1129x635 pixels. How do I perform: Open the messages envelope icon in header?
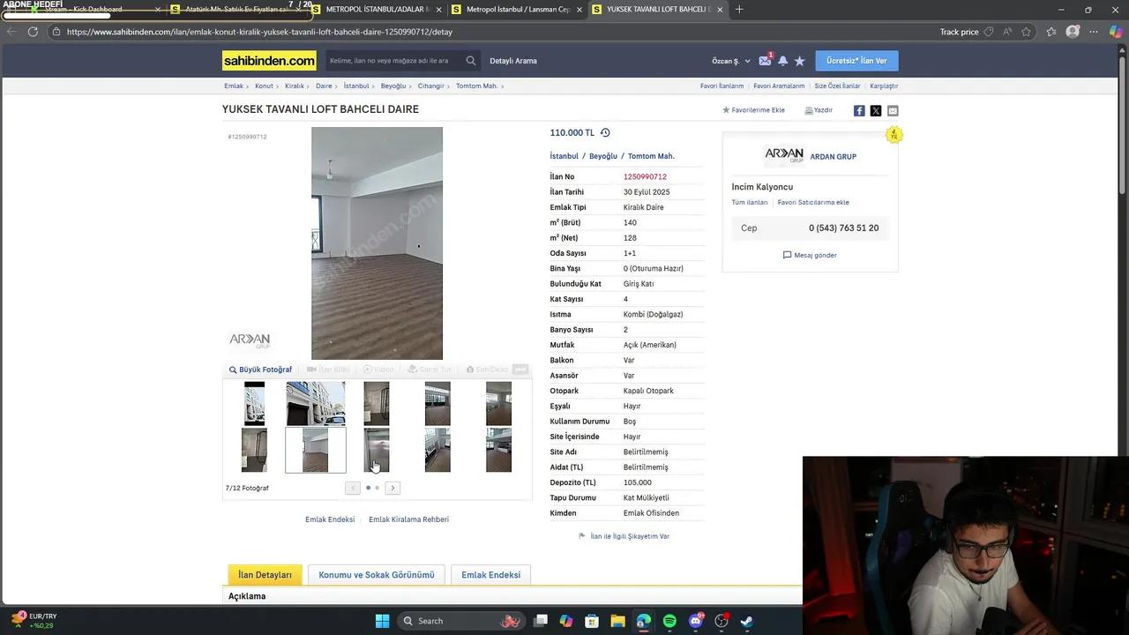click(x=765, y=61)
